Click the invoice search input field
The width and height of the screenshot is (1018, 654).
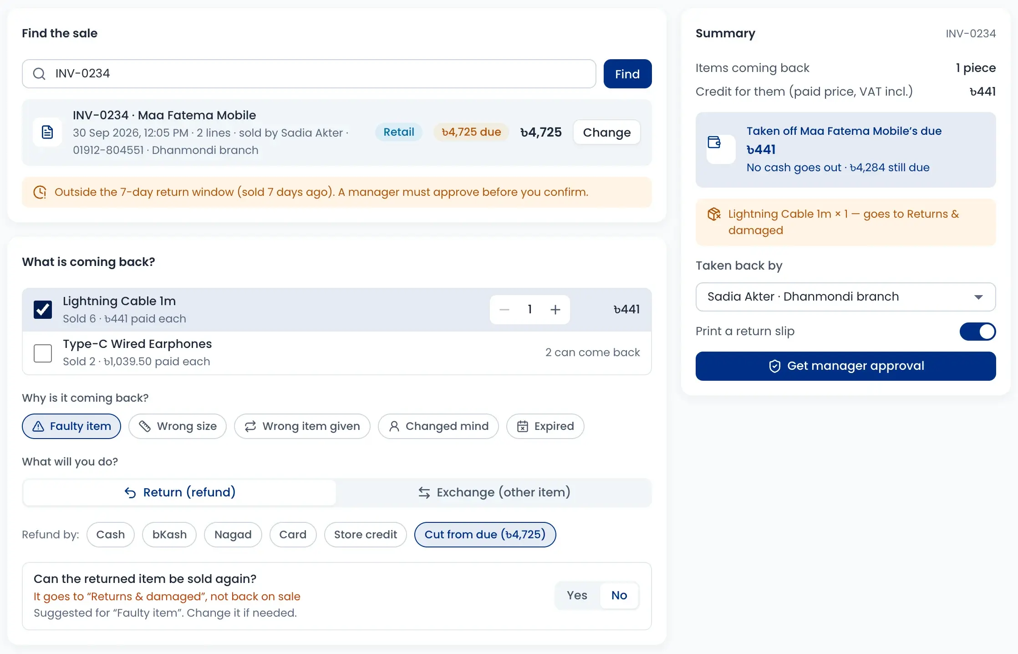(309, 74)
